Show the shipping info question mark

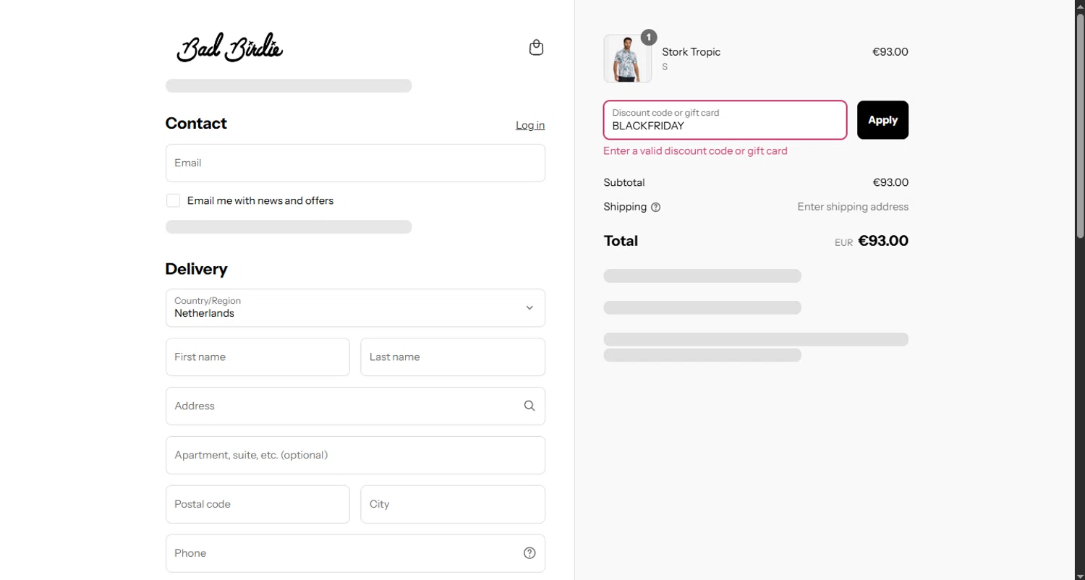[656, 208]
